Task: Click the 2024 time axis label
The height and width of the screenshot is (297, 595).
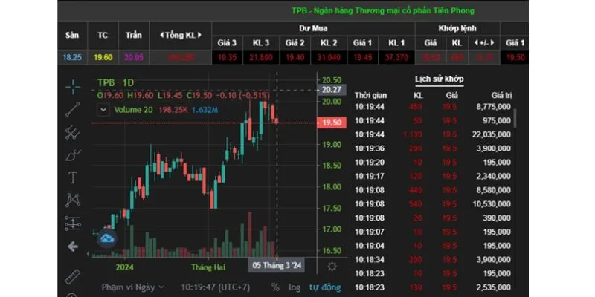Action: [x=124, y=267]
